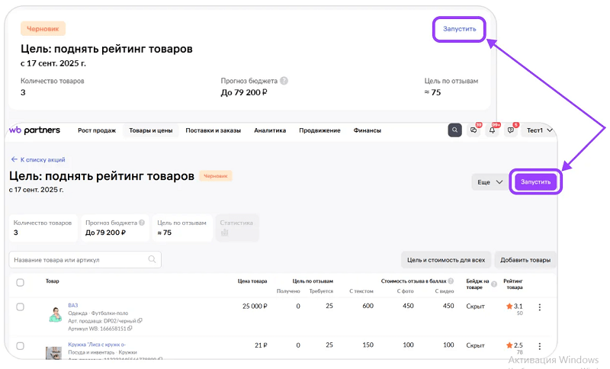This screenshot has width=610, height=369.
Task: Open the notifications bell icon
Action: tap(492, 130)
